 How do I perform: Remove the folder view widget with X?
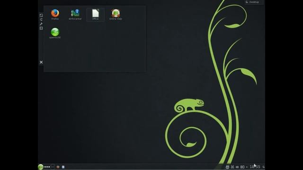pos(41,62)
